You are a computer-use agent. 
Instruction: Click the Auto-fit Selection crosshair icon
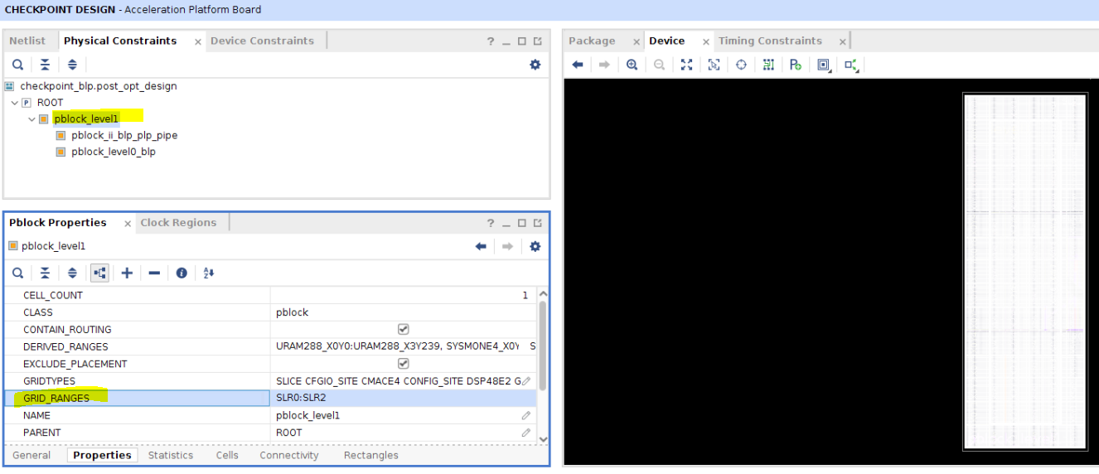point(741,65)
